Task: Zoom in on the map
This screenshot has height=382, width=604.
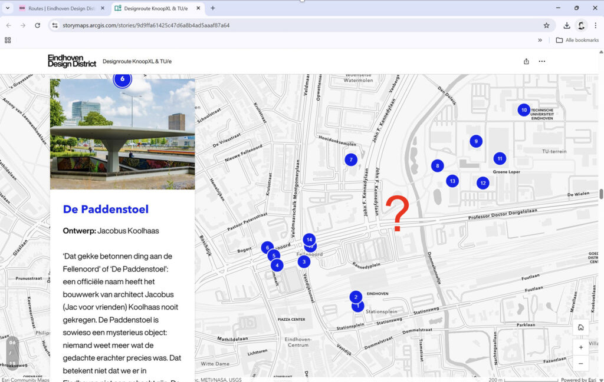Action: [x=581, y=347]
